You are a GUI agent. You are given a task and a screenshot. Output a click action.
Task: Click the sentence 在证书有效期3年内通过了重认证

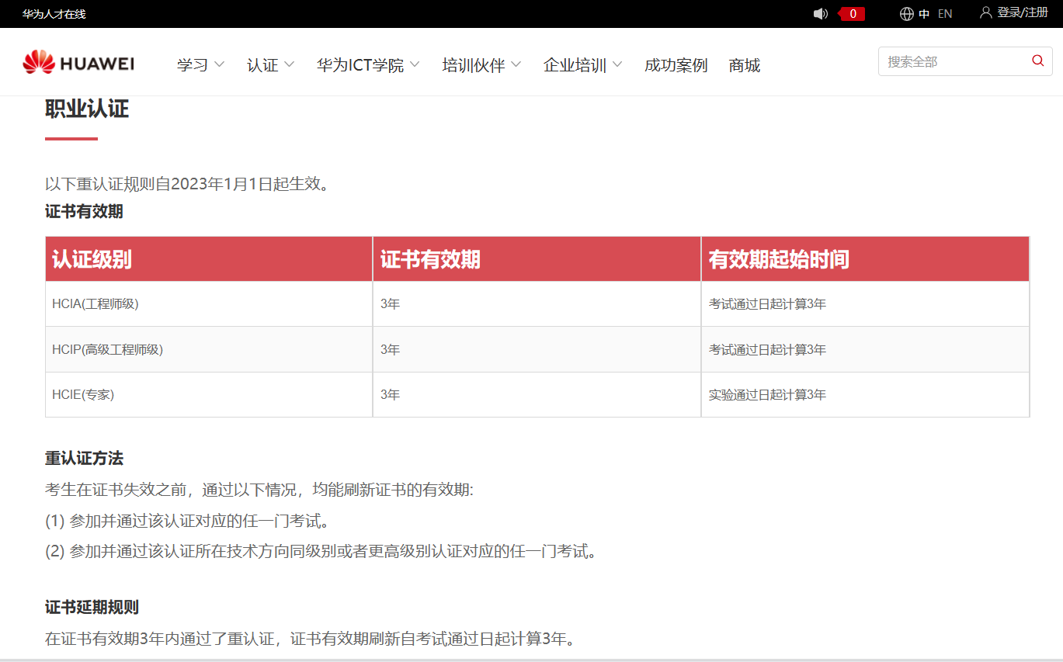(x=313, y=639)
